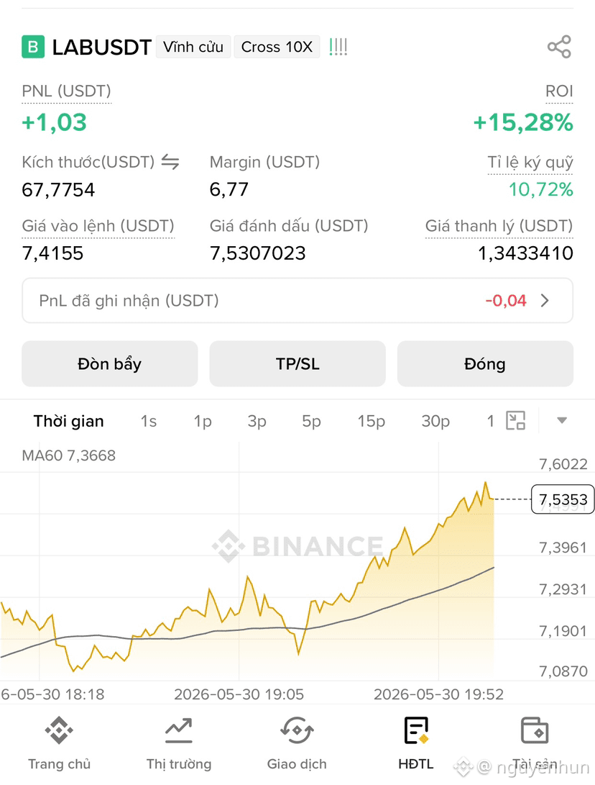The image size is (595, 785).
Task: Tap the 7,5353 current price label
Action: coord(563,499)
